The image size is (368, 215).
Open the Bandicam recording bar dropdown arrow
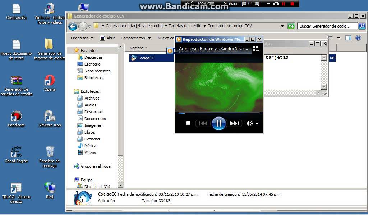pyautogui.click(x=268, y=4)
